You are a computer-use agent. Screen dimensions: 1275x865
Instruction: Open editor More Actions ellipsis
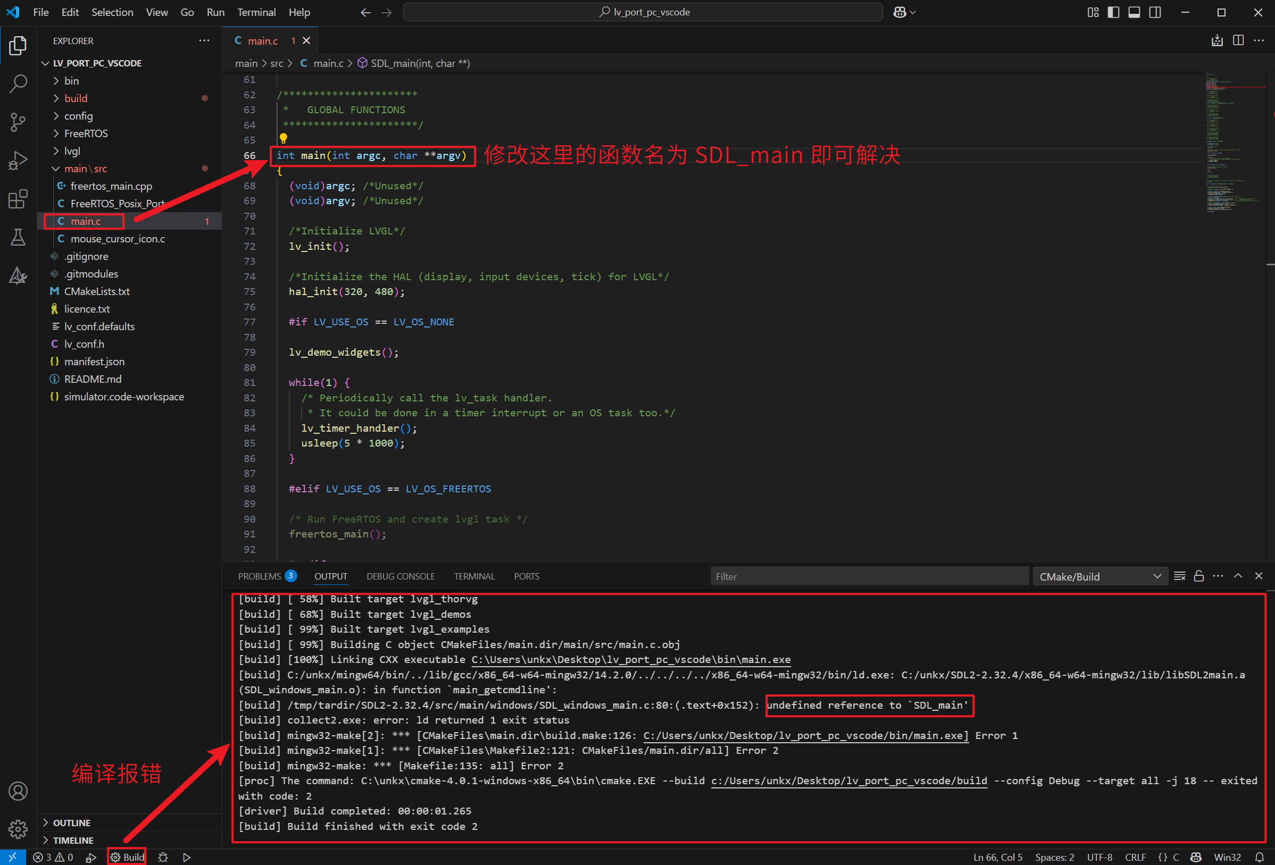click(1259, 40)
